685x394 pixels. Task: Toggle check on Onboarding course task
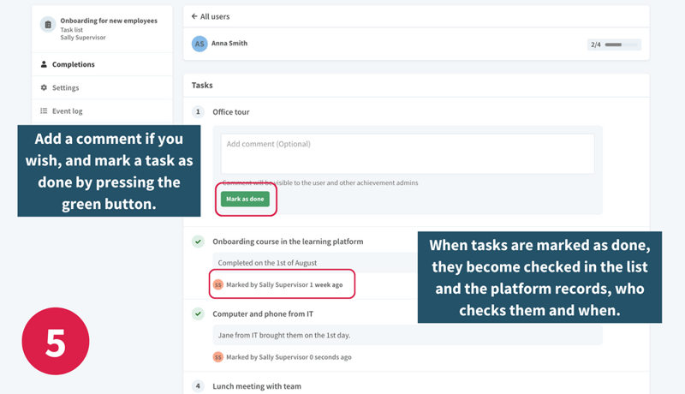(198, 242)
